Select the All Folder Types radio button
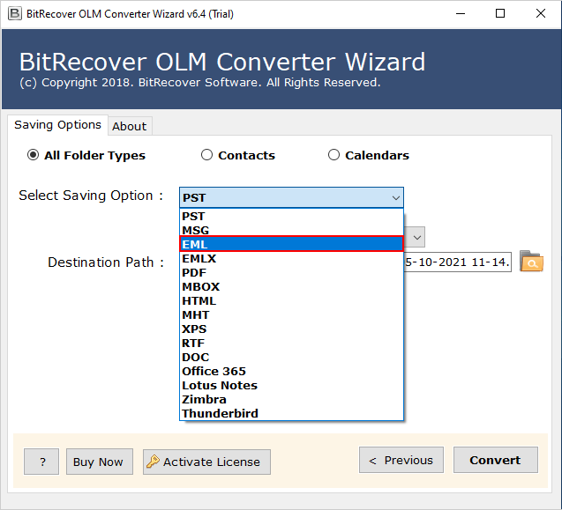This screenshot has height=510, width=562. tap(33, 155)
